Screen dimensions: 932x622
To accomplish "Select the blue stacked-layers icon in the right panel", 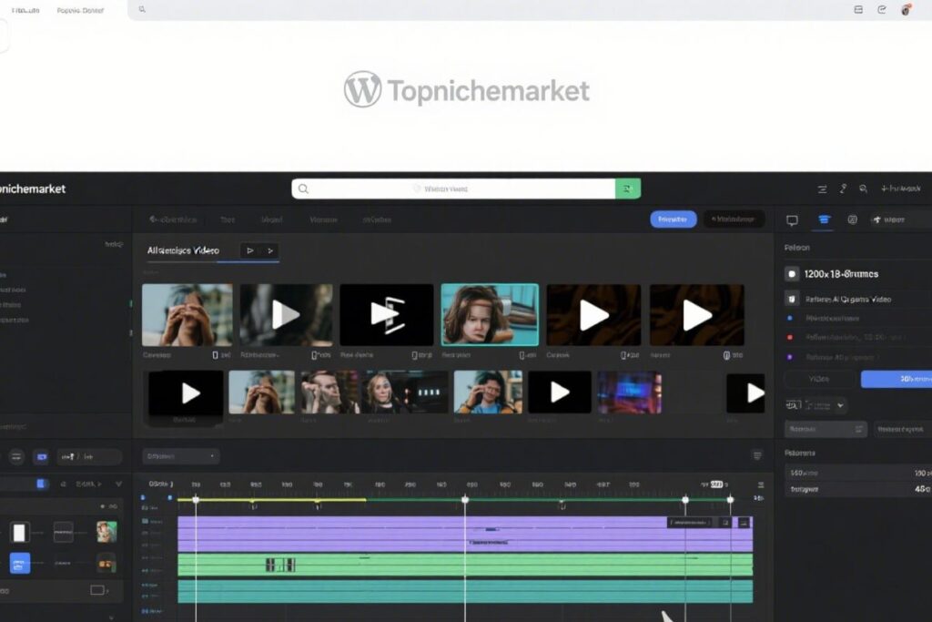I will [823, 219].
